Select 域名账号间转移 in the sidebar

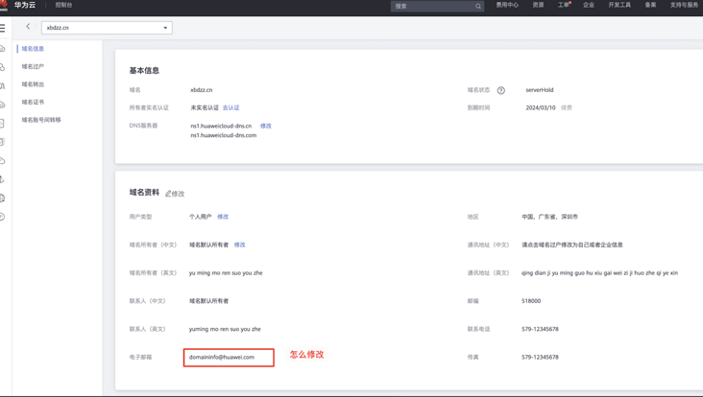pyautogui.click(x=41, y=120)
